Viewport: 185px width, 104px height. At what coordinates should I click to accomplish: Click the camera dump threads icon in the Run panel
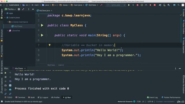(5, 86)
